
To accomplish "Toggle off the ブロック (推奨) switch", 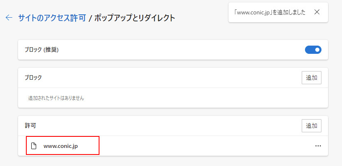I will [313, 50].
